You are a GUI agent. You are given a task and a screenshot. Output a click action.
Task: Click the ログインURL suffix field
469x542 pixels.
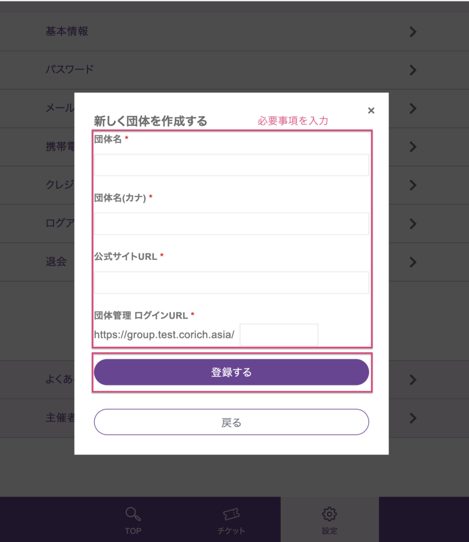279,335
